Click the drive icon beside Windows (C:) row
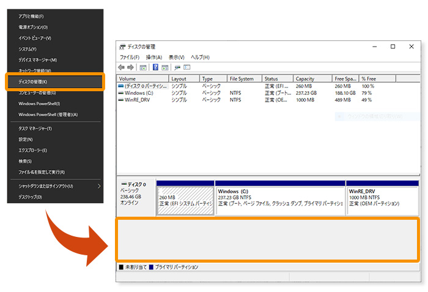The height and width of the screenshot is (292, 428). click(x=120, y=93)
